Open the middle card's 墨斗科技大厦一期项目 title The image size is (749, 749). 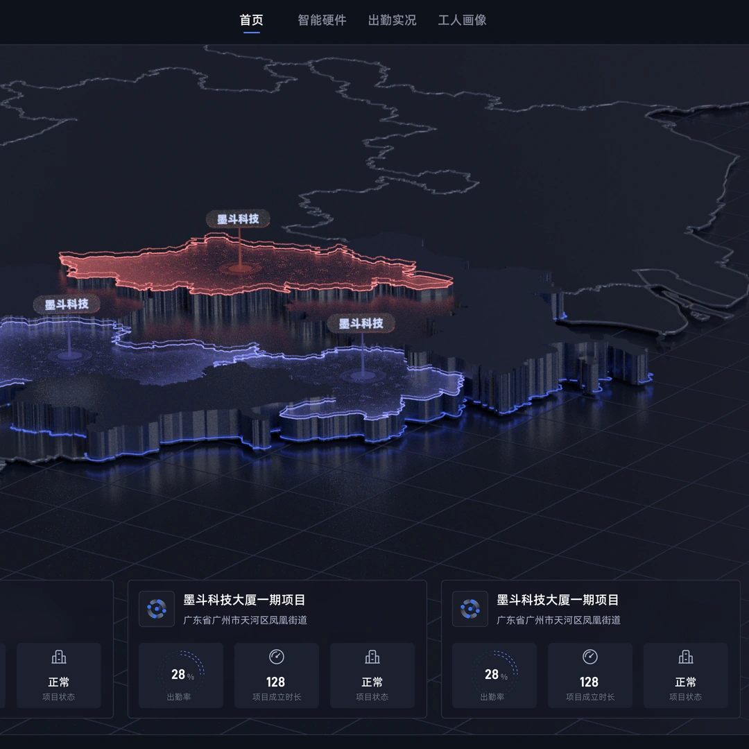pos(244,600)
